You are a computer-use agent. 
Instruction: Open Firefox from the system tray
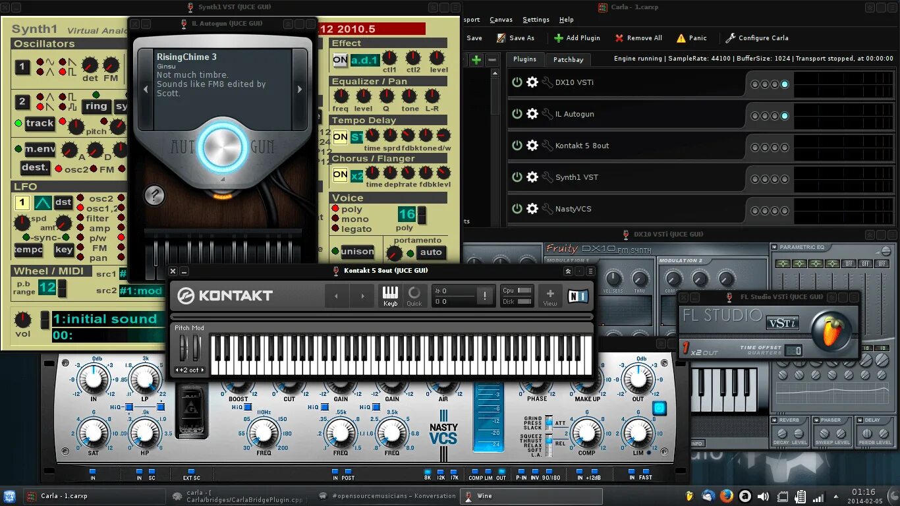[727, 496]
